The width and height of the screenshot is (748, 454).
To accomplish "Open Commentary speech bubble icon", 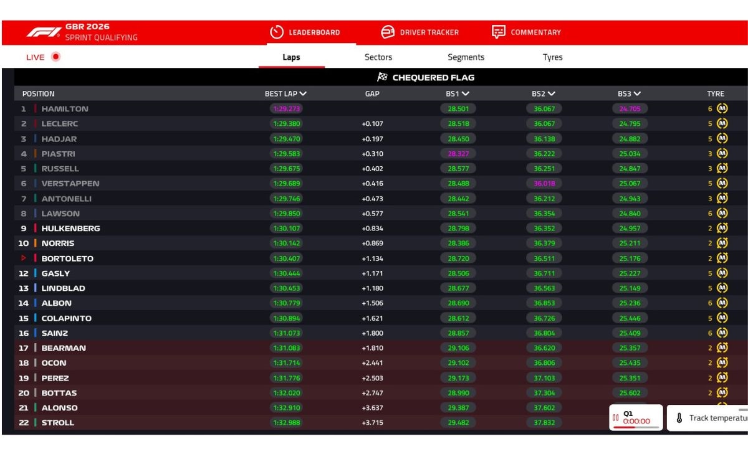I will pyautogui.click(x=498, y=32).
